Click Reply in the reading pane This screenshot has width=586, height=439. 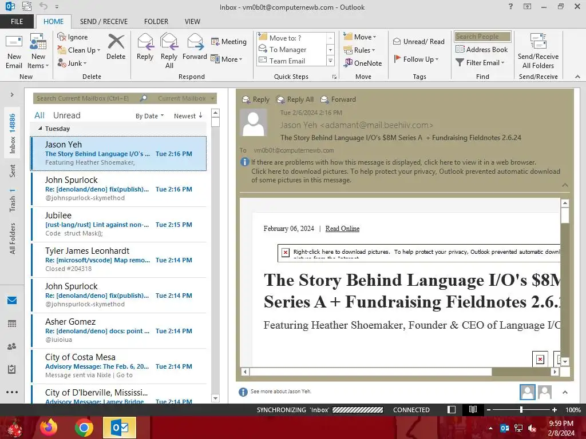click(x=256, y=99)
